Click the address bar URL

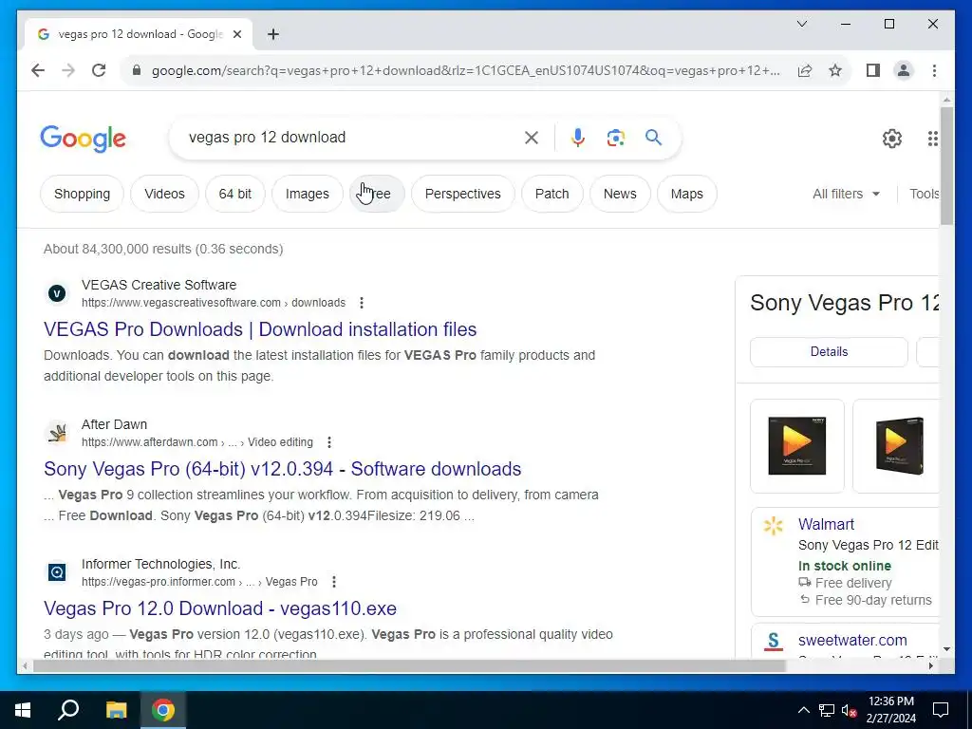point(465,70)
